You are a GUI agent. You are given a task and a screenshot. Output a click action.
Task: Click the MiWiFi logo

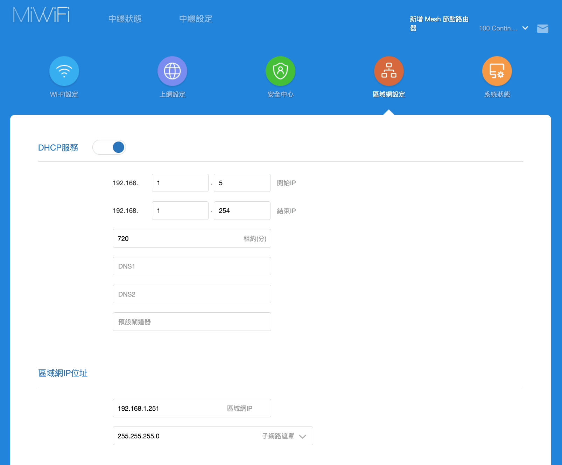click(x=41, y=15)
